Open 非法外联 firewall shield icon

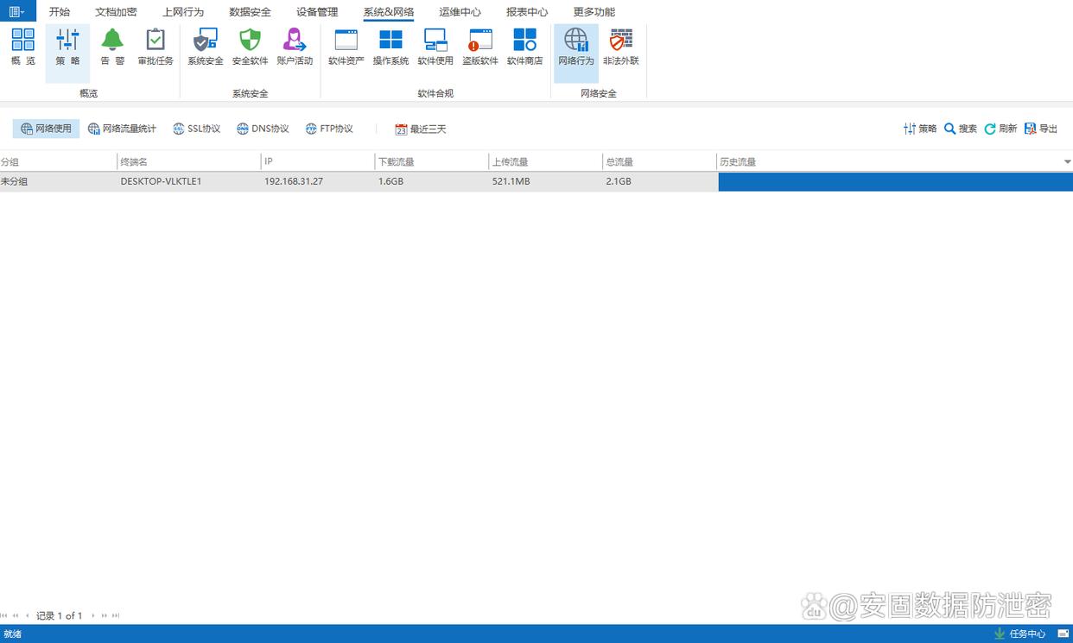click(621, 47)
